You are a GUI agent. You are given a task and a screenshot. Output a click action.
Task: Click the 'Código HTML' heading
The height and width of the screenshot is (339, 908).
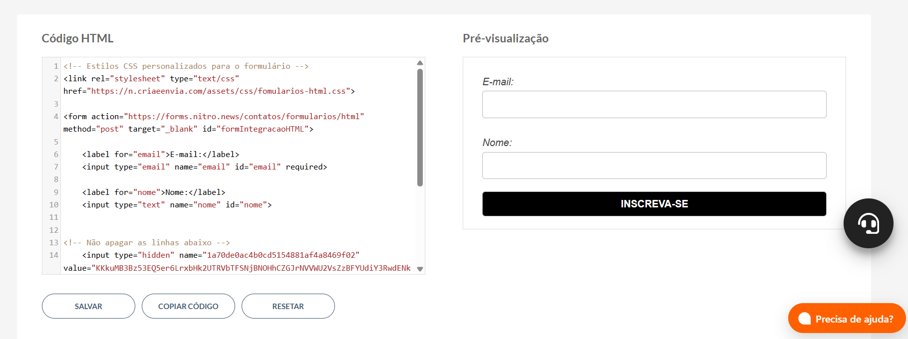(77, 38)
